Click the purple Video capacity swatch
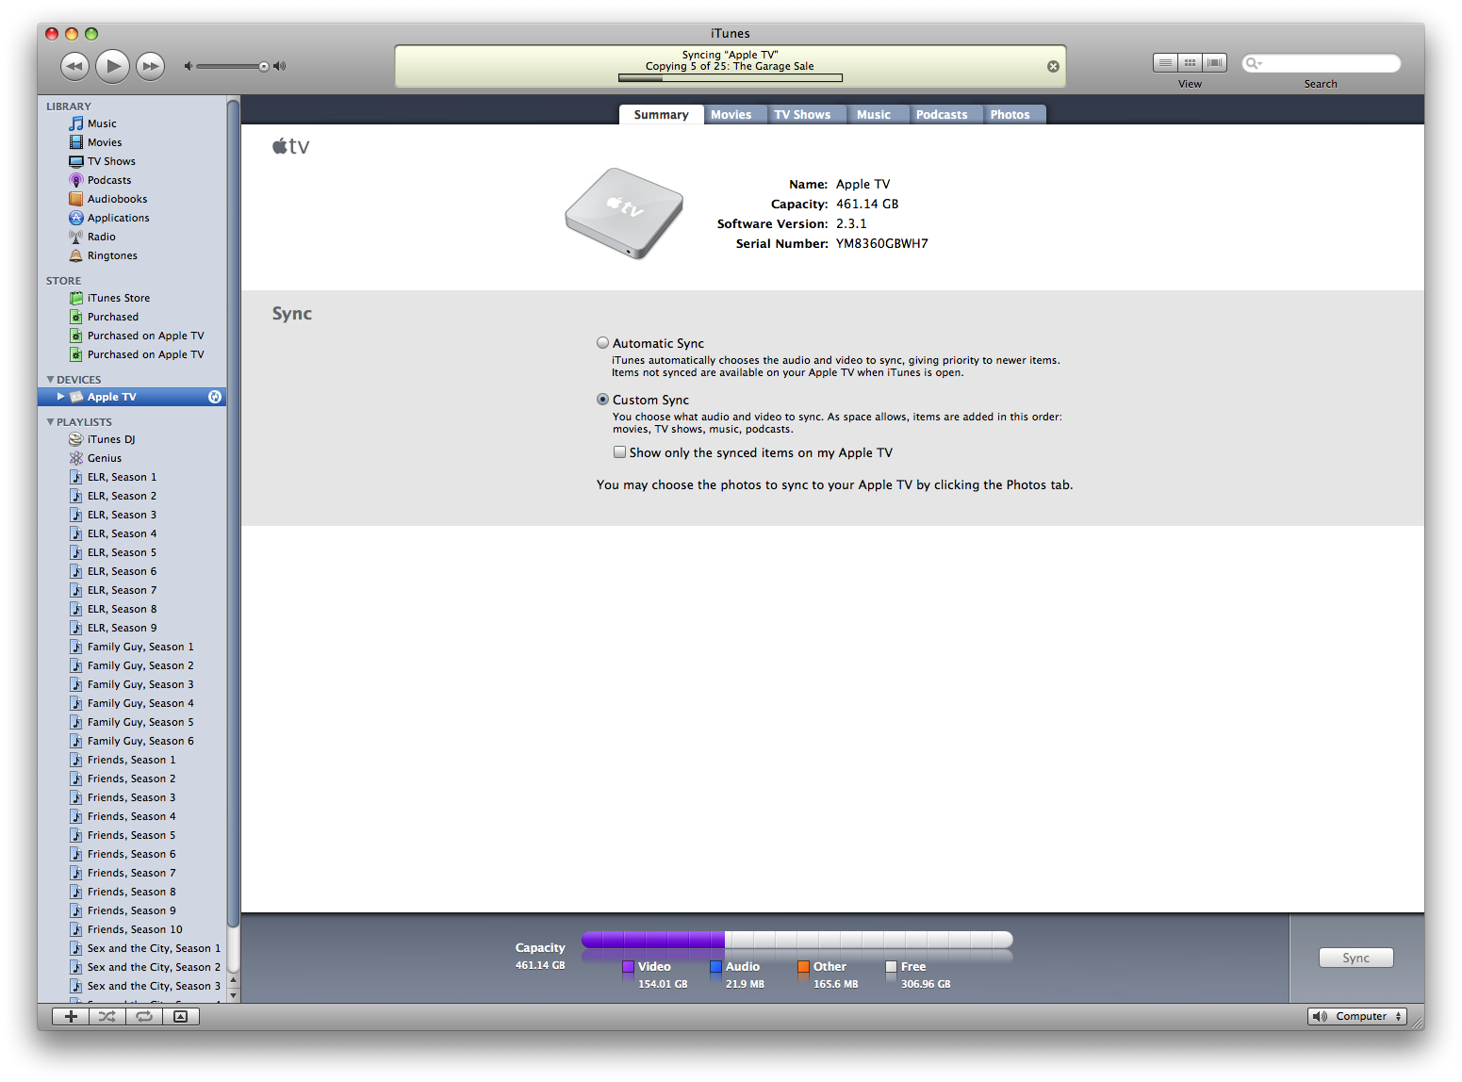This screenshot has width=1462, height=1082. (x=628, y=966)
